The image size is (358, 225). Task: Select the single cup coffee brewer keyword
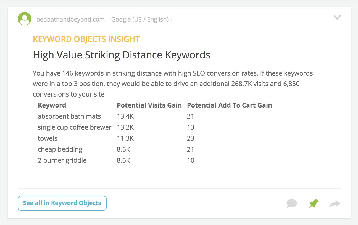(x=75, y=127)
